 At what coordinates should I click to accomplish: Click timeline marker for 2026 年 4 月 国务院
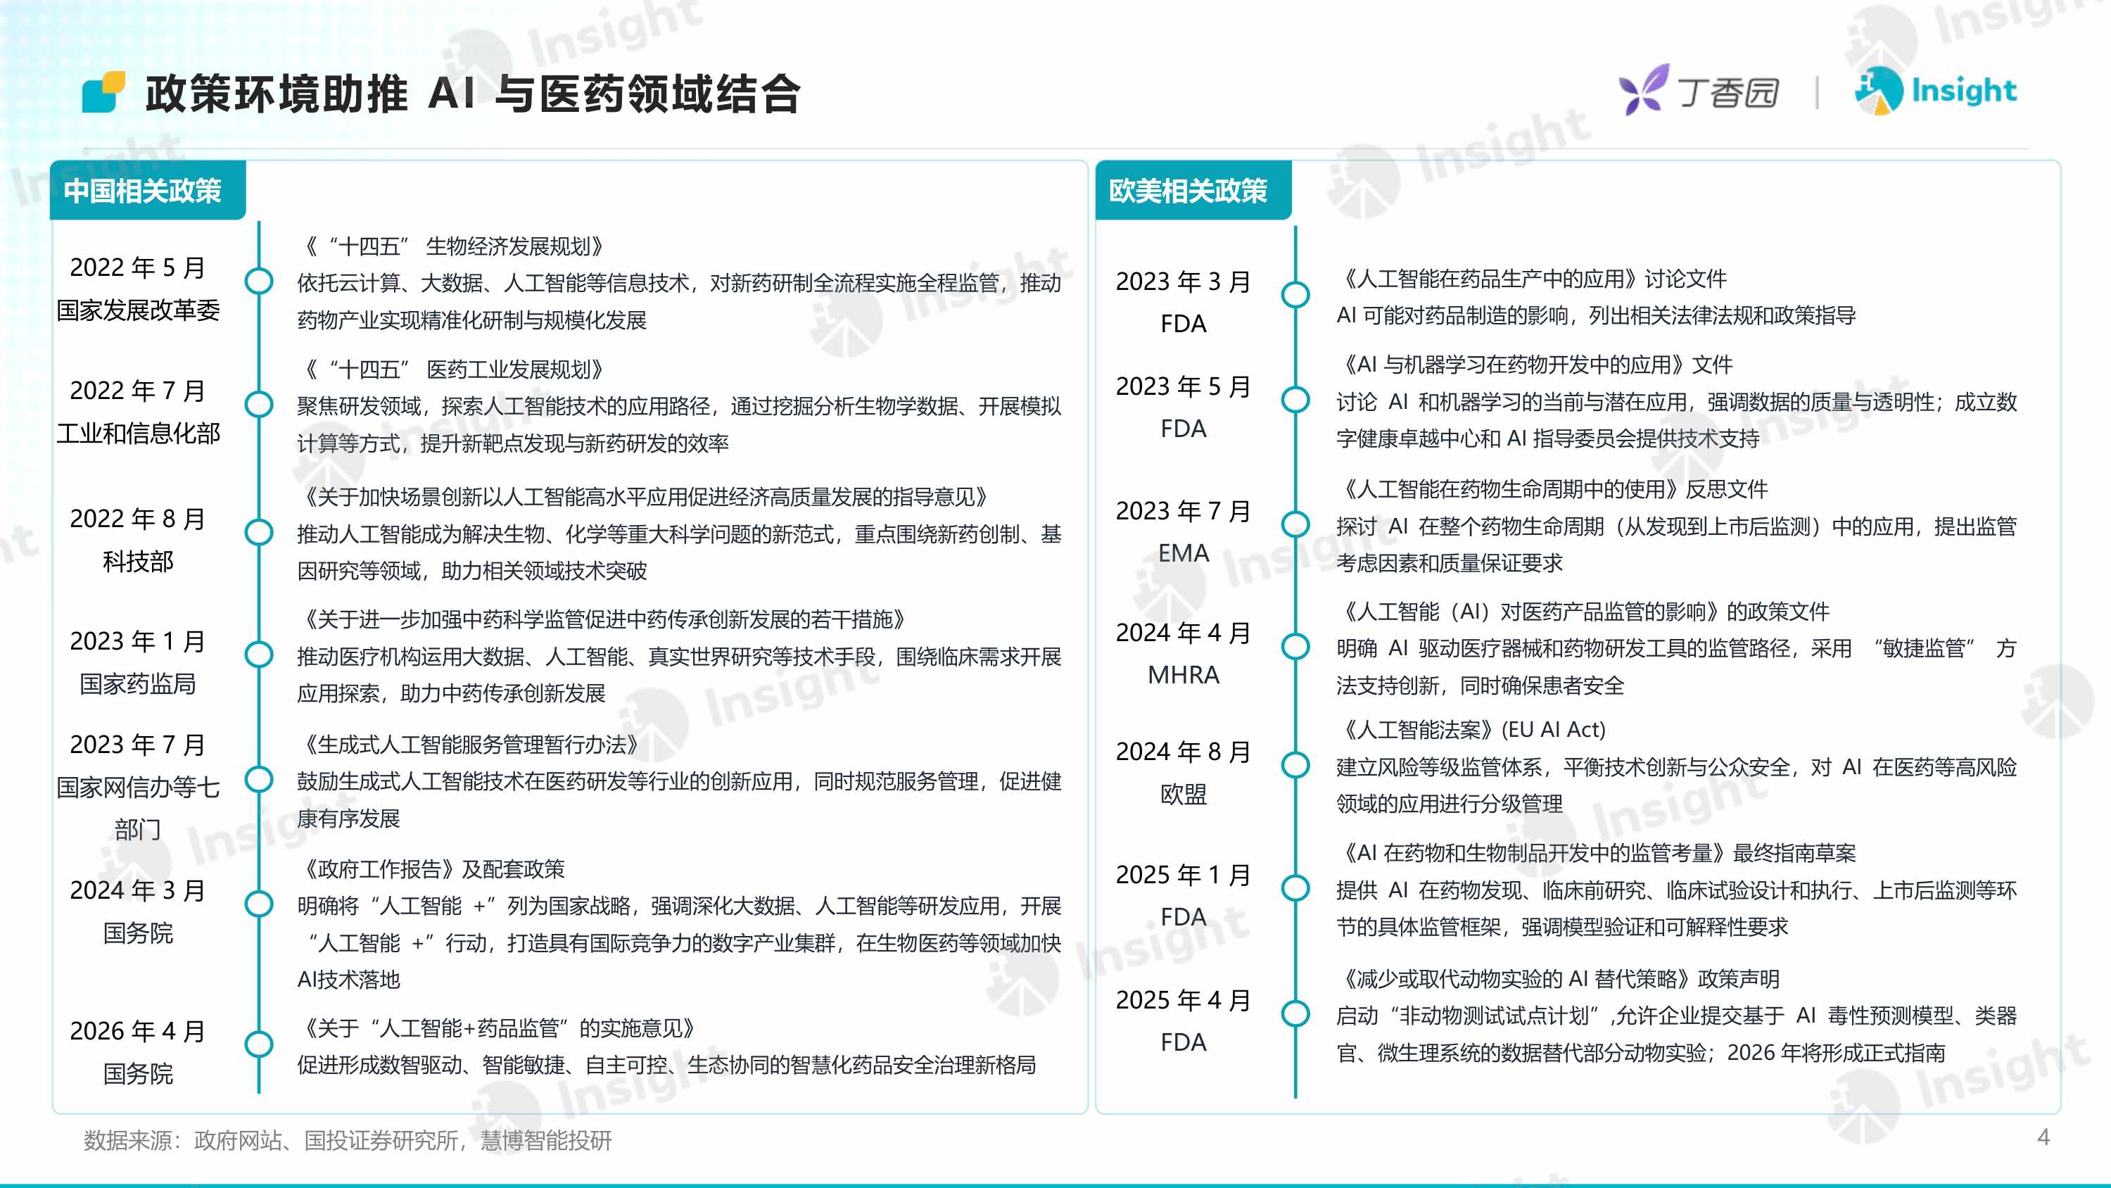click(259, 1044)
